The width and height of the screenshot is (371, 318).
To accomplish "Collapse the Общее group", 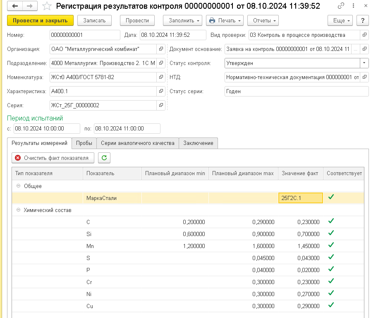I will [x=19, y=186].
